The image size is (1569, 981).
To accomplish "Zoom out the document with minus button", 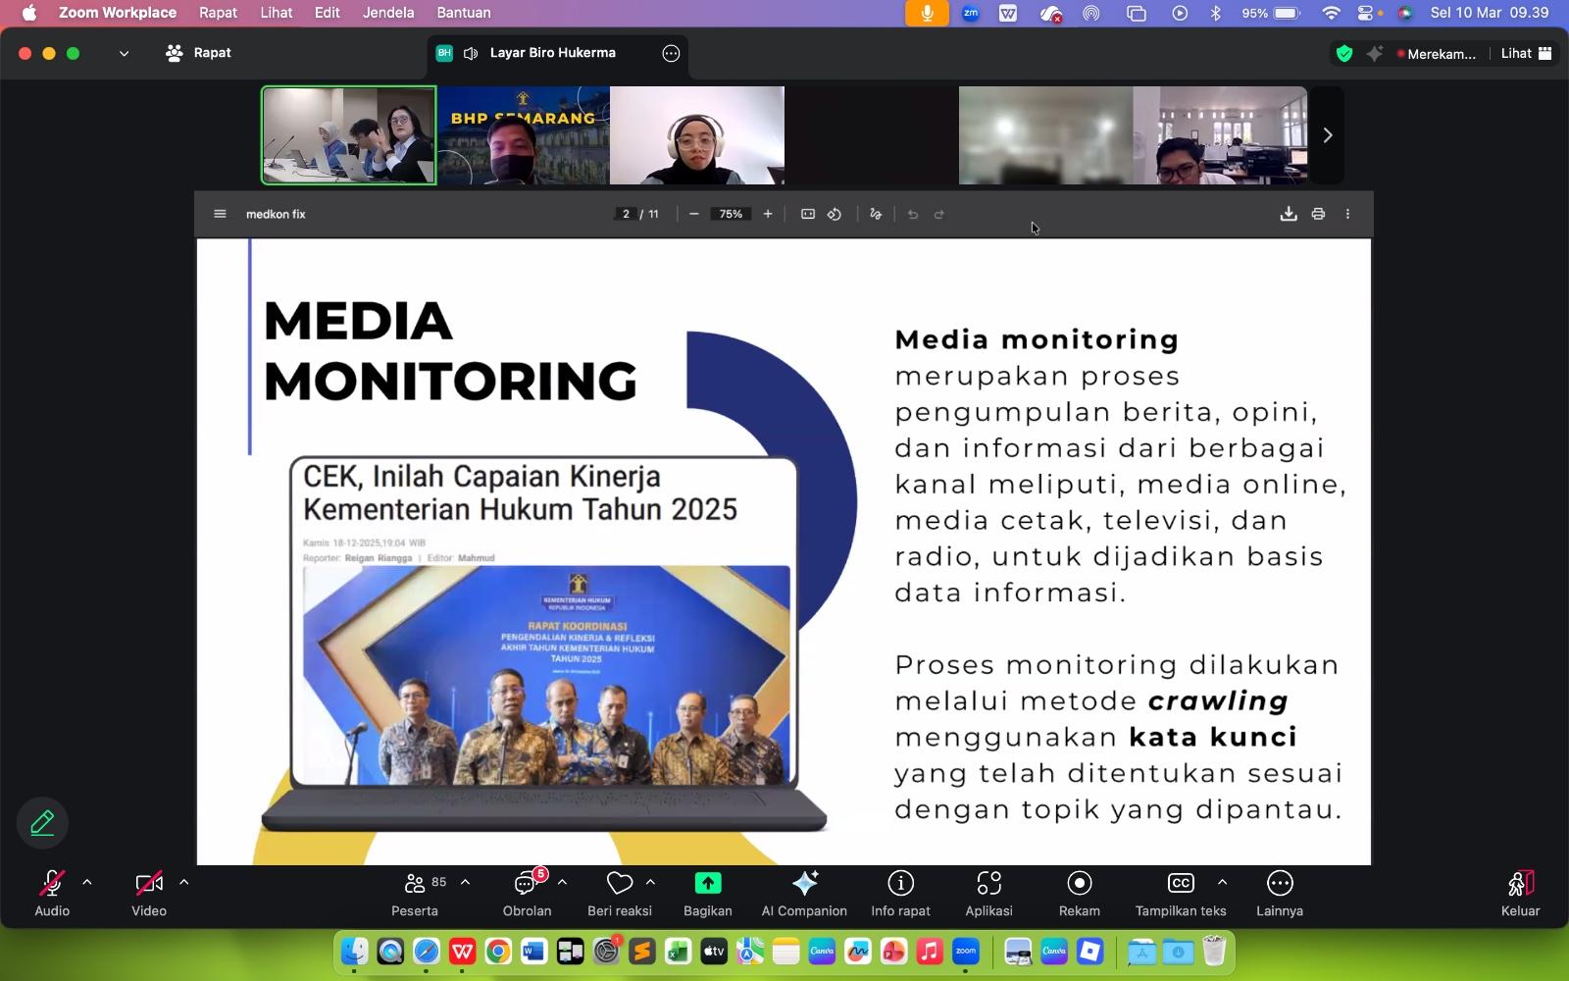I will 695,214.
